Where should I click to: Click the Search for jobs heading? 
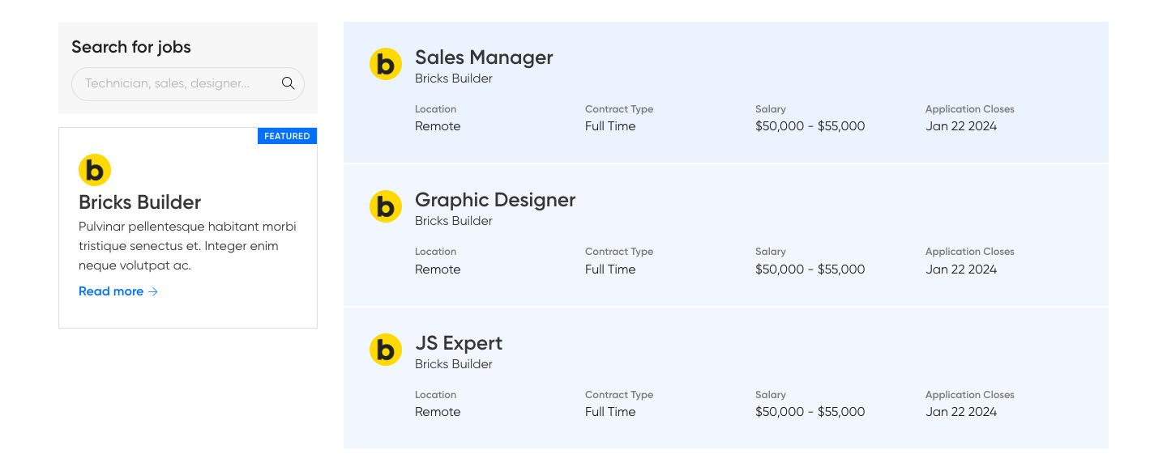(131, 47)
